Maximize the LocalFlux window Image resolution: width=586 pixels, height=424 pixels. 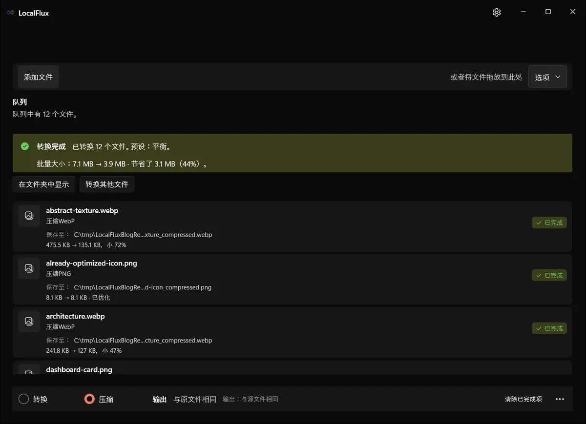(x=548, y=12)
